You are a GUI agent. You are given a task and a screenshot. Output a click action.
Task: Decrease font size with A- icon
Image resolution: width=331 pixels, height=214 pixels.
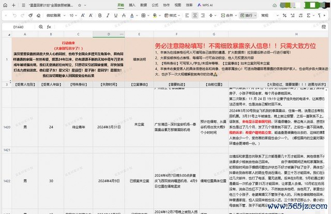[91, 16]
